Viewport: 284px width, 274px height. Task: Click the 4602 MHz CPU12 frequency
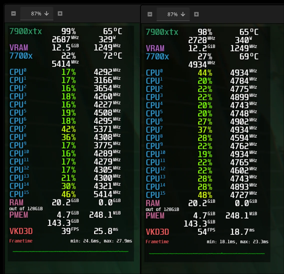pos(243,170)
